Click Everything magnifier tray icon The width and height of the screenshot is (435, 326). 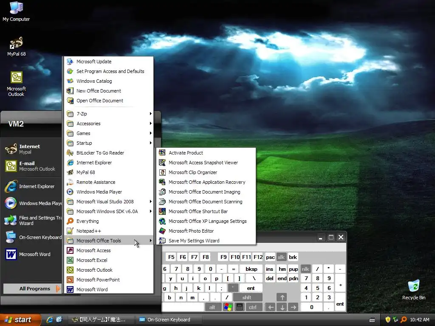tap(404, 320)
